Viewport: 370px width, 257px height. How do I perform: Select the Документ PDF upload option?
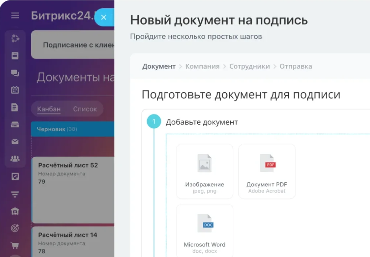[x=267, y=171]
